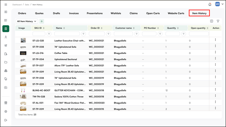Image resolution: width=226 pixels, height=127 pixels.
Task: Open actions menu for ST-AL-001 row
Action: tap(215, 102)
